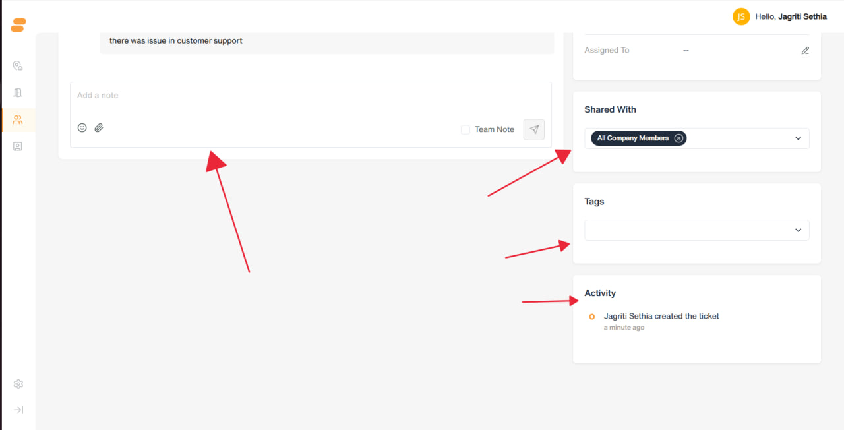Click the orange app logo

point(18,25)
